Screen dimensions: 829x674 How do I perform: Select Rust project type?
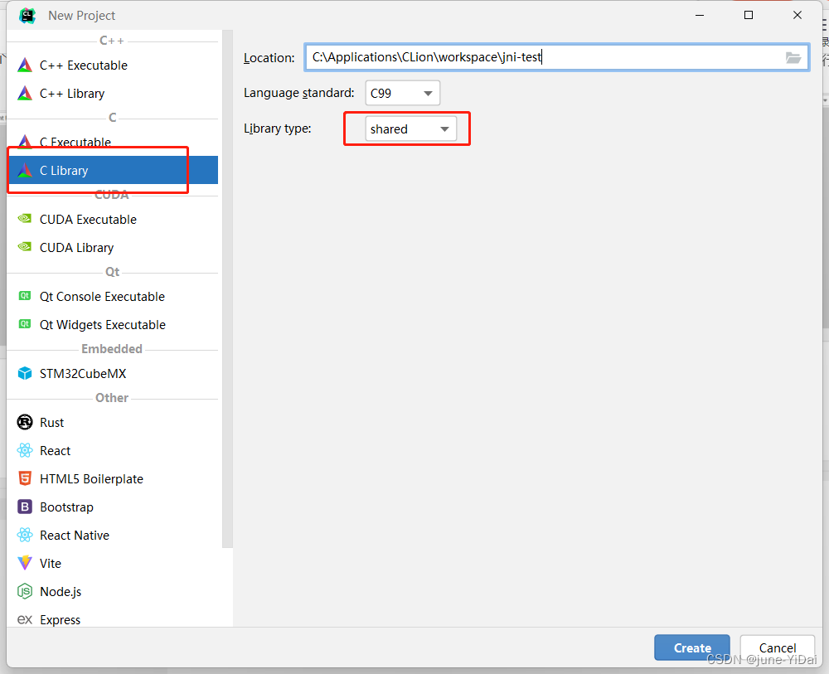112,422
